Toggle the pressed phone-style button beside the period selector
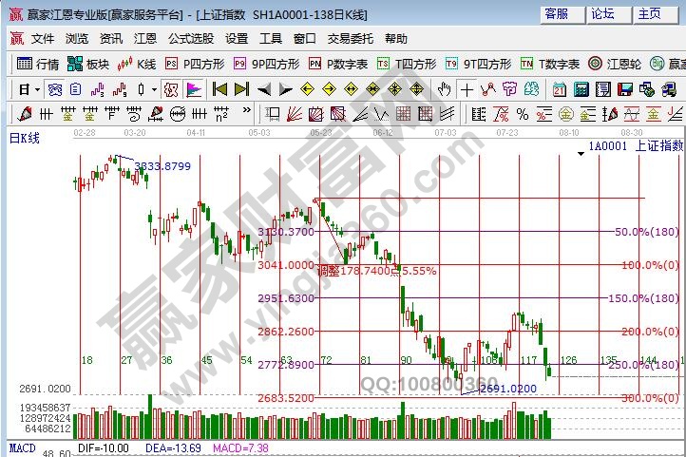 (55, 89)
